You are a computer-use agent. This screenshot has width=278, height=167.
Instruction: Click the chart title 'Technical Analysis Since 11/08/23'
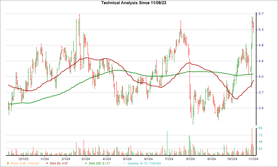pyautogui.click(x=134, y=3)
